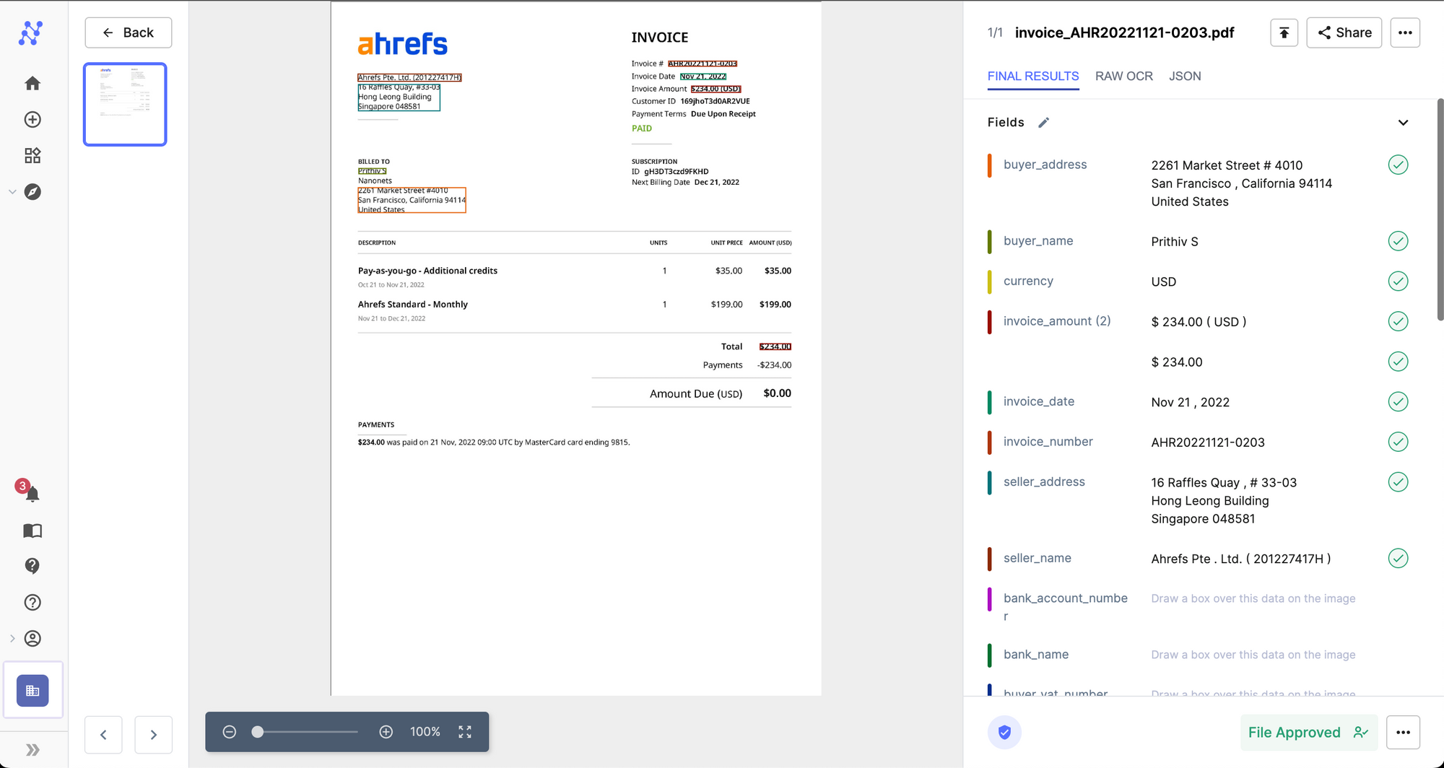Click the plus icon to create new

(32, 119)
